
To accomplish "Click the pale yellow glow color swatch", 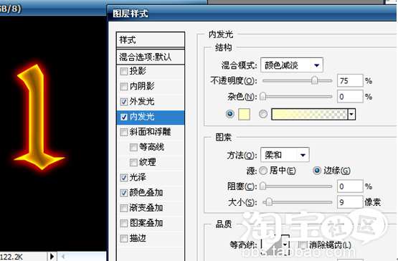I will (245, 114).
